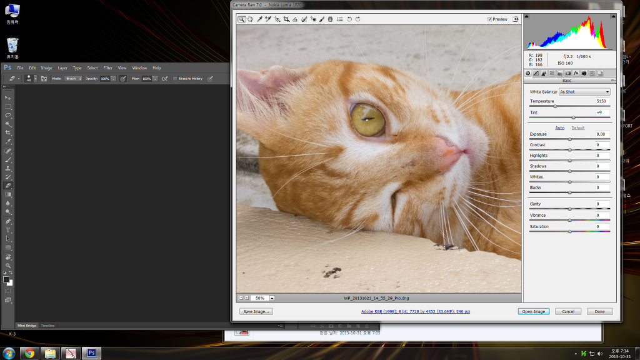Image resolution: width=640 pixels, height=360 pixels.
Task: Select the Hand tool in Camera Raw
Action: pos(250,19)
